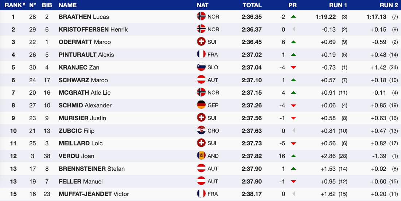This screenshot has width=401, height=201.
Task: Sort table by RANK column header
Action: (x=15, y=5)
